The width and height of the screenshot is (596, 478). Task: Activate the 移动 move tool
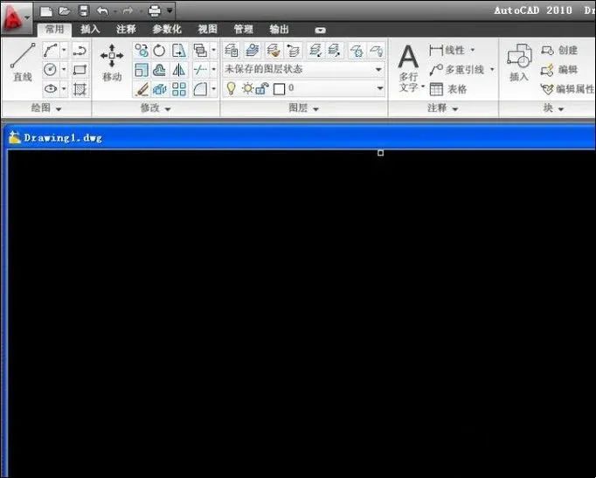pyautogui.click(x=112, y=62)
